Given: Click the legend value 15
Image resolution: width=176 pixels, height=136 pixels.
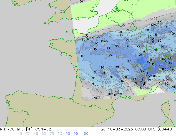Looking at the screenshot, I should point(20,134).
